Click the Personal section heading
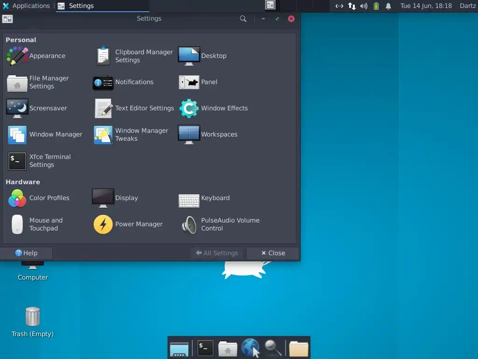This screenshot has height=359, width=478. pos(21,40)
